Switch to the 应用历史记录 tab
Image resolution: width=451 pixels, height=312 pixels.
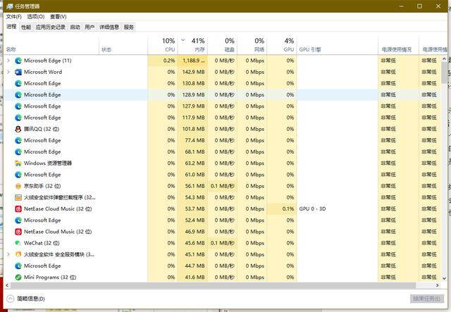[x=51, y=27]
